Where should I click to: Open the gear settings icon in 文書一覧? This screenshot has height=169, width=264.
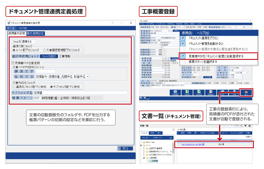(249, 126)
